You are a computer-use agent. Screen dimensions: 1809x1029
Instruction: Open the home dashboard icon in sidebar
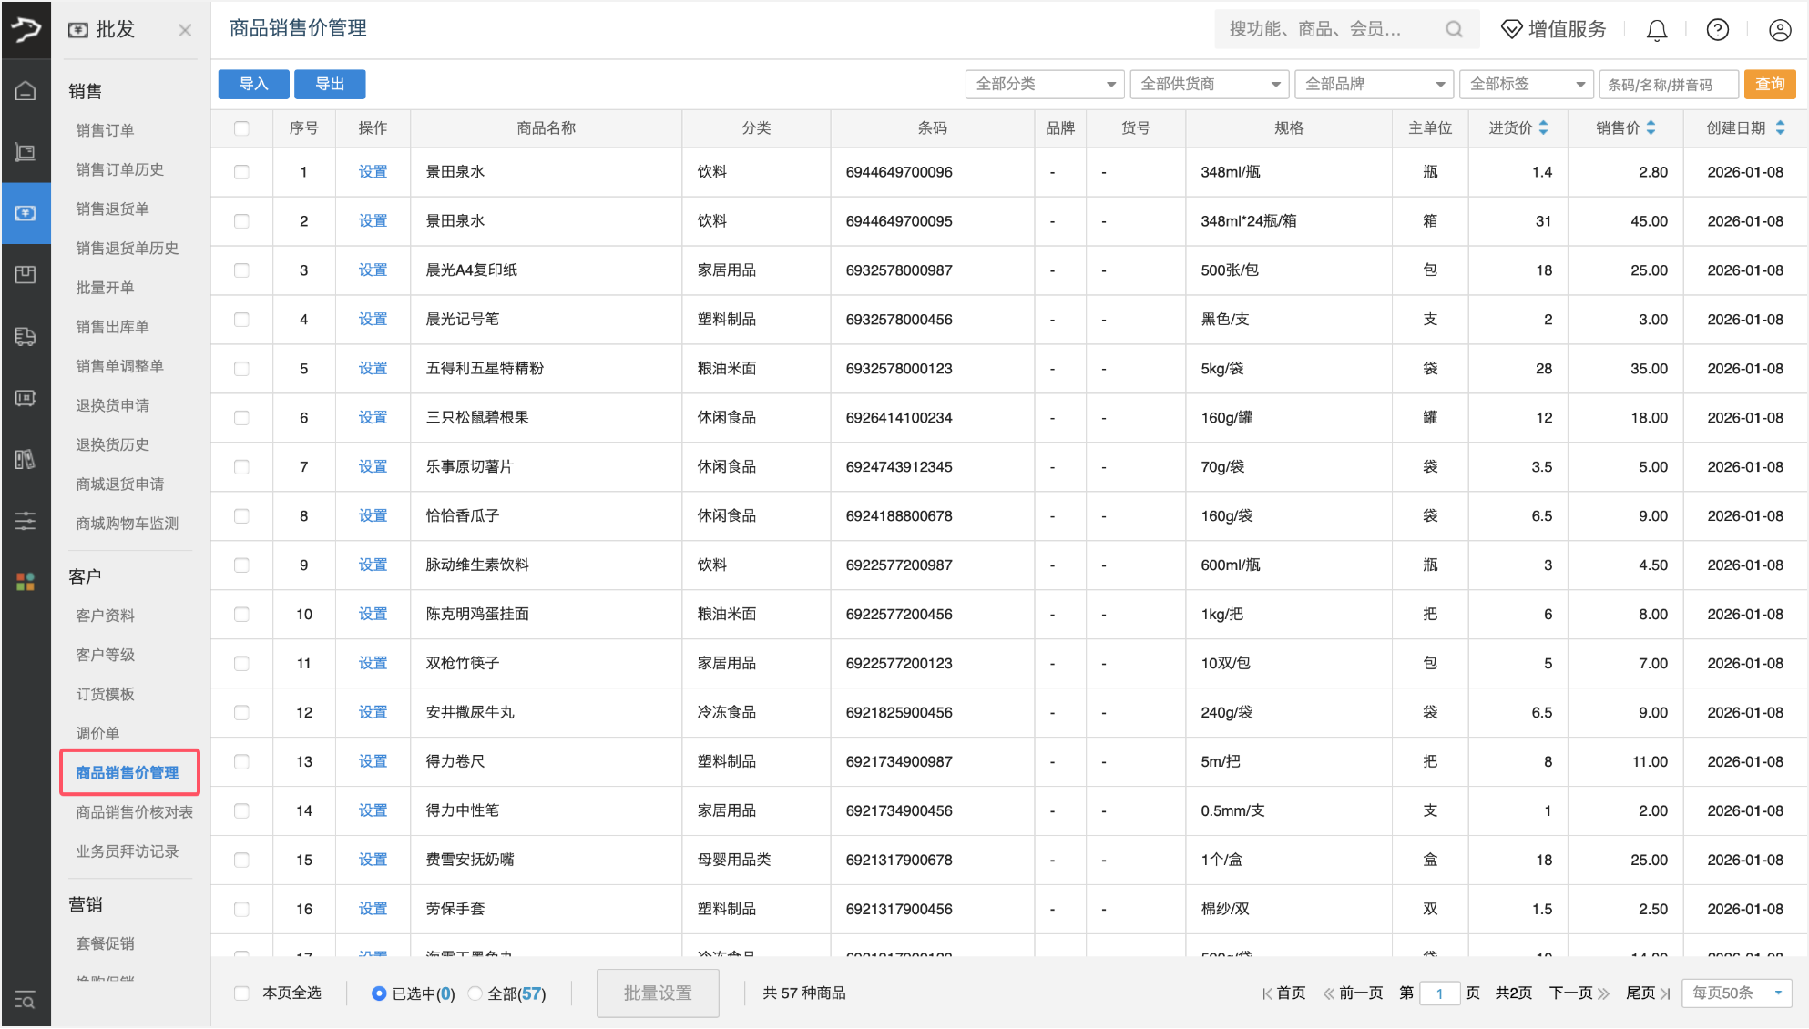point(26,90)
